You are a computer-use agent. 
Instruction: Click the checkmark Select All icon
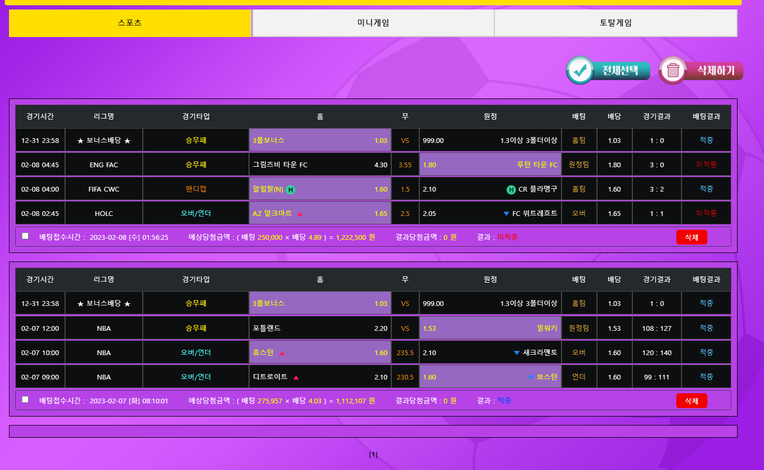click(x=580, y=70)
